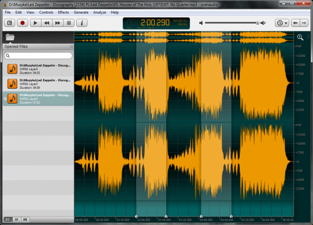The image size is (313, 225).
Task: Click the second selection start marker near 04:00
Action: (x=201, y=216)
